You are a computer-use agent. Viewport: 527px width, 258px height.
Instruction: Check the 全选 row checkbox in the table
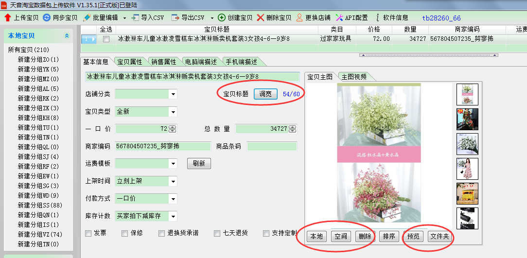click(106, 39)
